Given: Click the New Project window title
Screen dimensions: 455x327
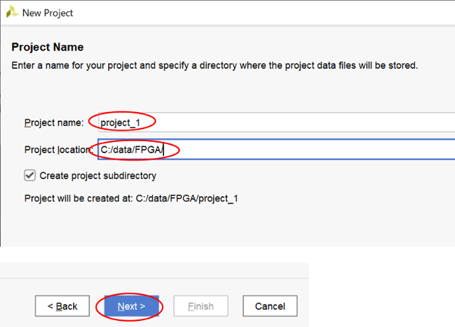Looking at the screenshot, I should click(x=48, y=13).
